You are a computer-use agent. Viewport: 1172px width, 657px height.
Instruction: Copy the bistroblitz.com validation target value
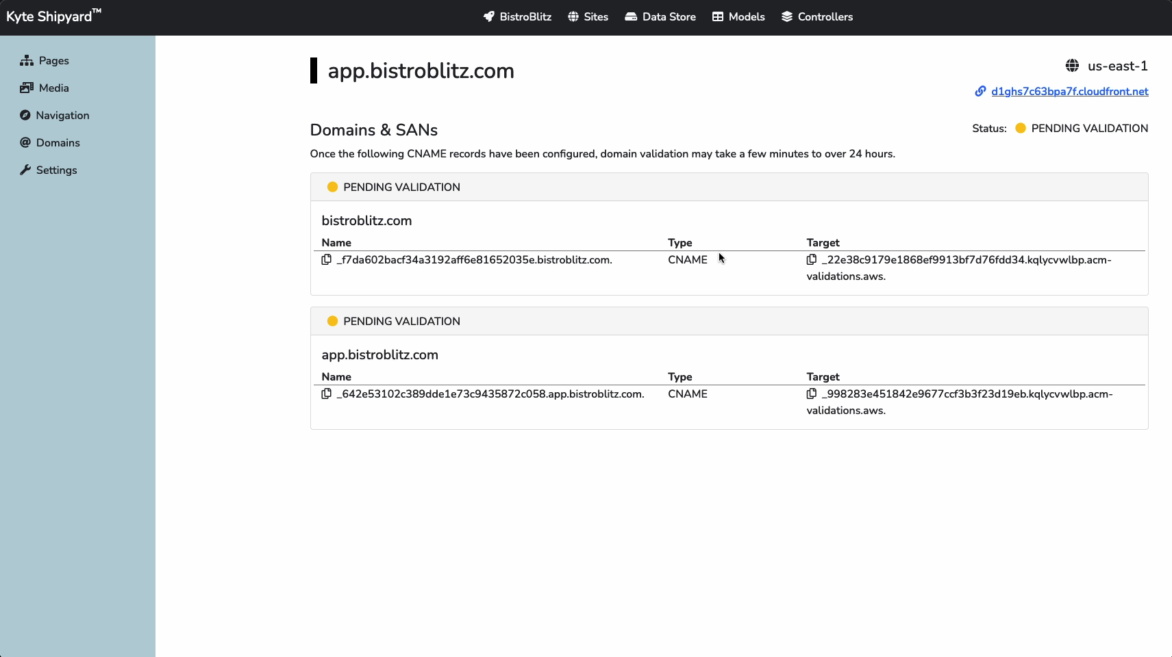[812, 259]
